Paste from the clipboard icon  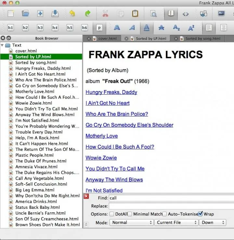[135, 13]
